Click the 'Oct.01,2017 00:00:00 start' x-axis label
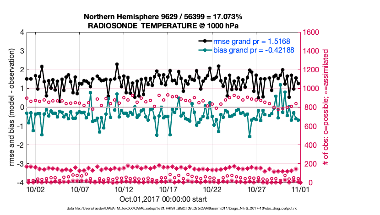 163,199
